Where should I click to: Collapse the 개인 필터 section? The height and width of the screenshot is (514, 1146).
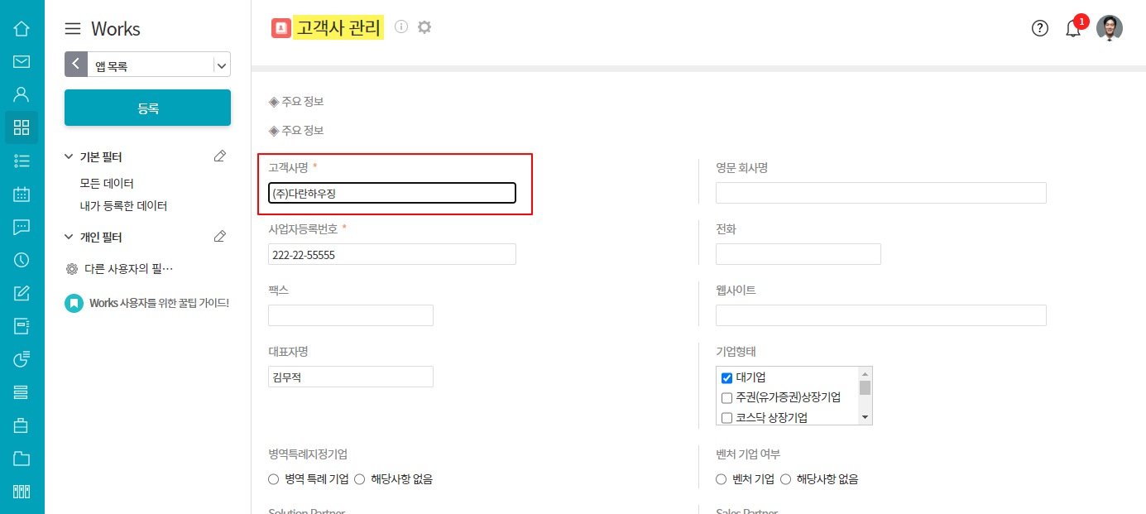pyautogui.click(x=69, y=237)
